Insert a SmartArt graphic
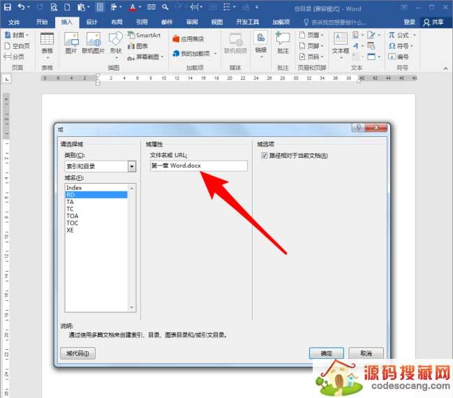Screen dimensions: 453x398 [144, 35]
